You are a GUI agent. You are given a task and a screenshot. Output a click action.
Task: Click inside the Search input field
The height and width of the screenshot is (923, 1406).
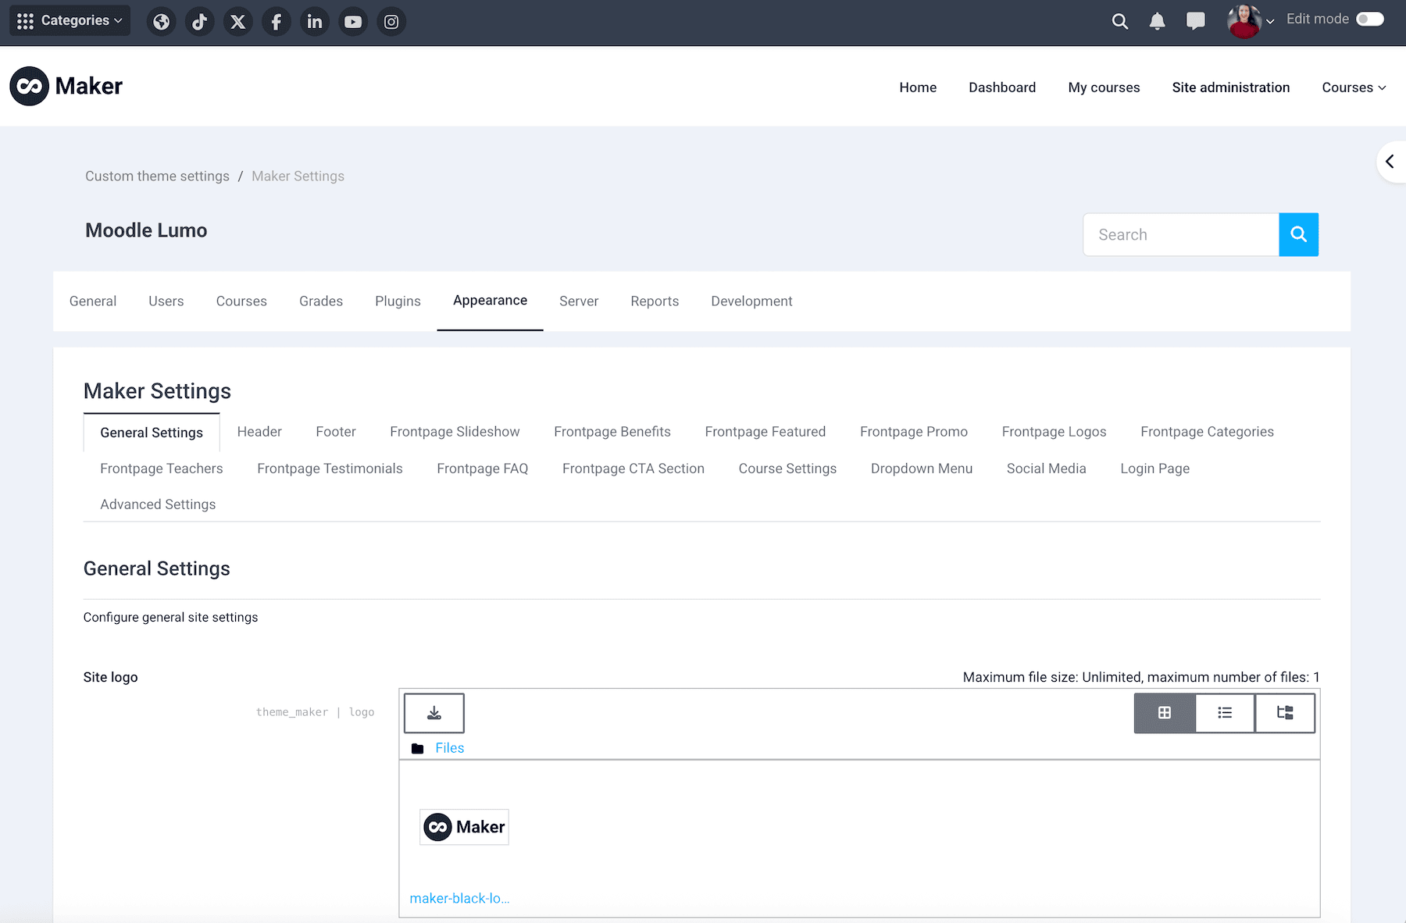click(1180, 234)
